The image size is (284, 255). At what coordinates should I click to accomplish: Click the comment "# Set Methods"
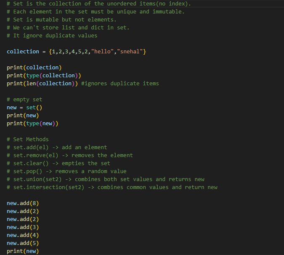click(x=28, y=139)
